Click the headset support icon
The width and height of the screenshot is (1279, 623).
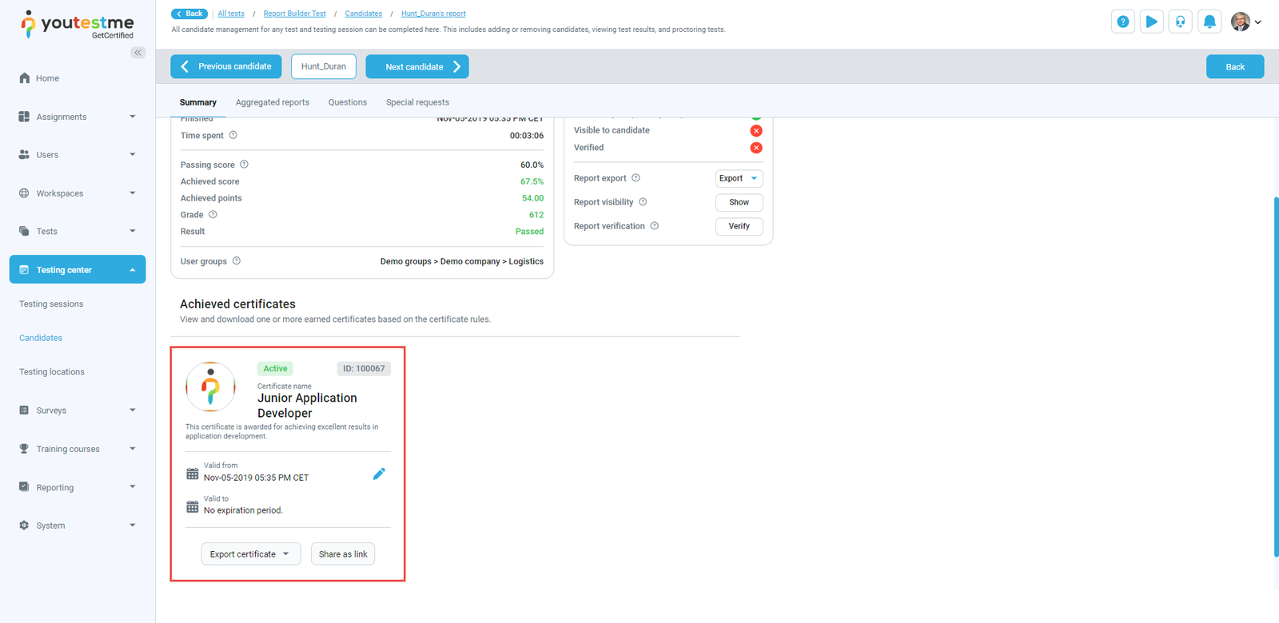pyautogui.click(x=1180, y=22)
